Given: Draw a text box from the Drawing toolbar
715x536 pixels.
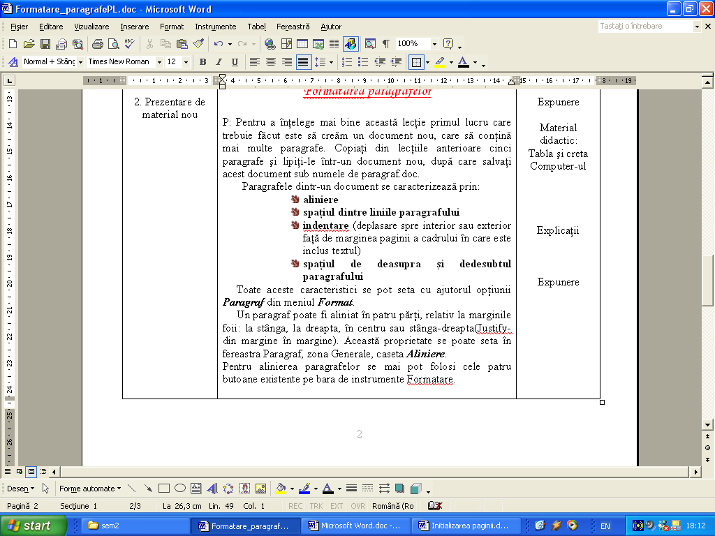Looking at the screenshot, I should coord(196,489).
